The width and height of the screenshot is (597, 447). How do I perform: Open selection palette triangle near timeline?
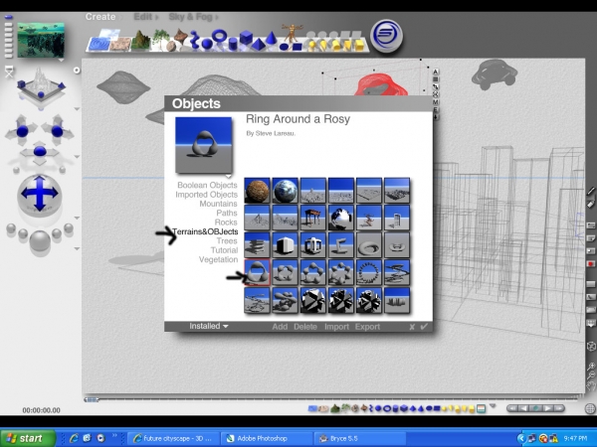493,406
